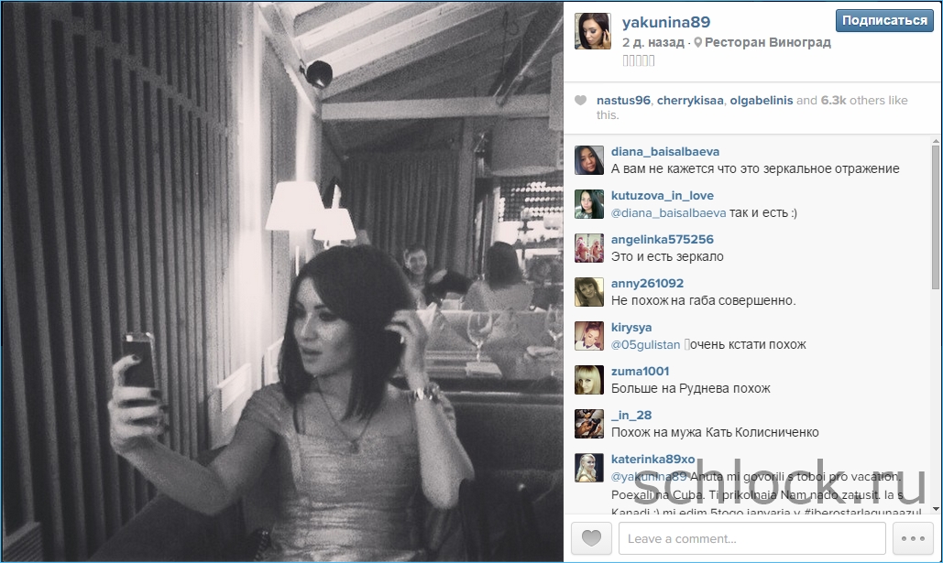943x563 pixels.
Task: Click the heart like button beside comment box
Action: coord(591,537)
